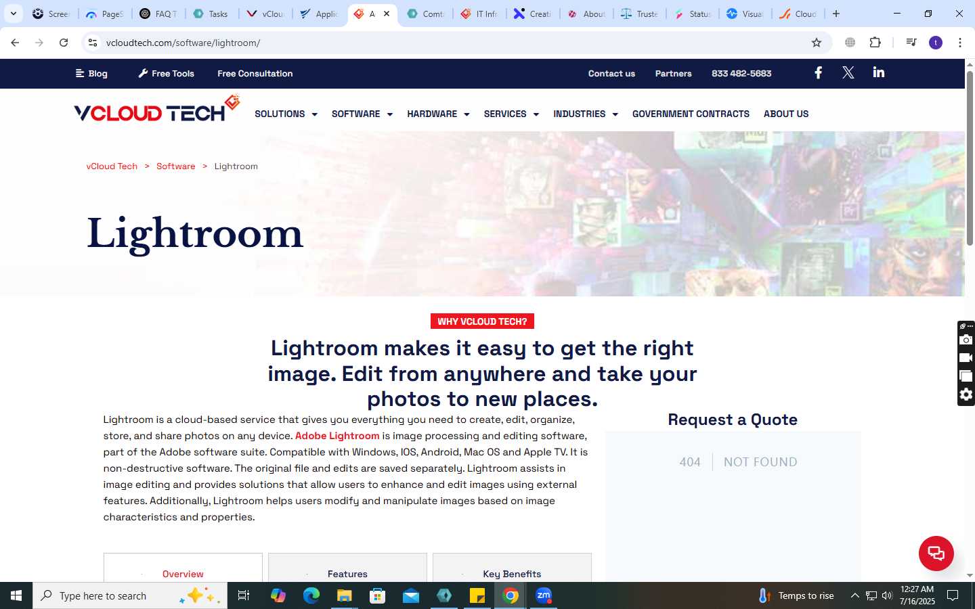This screenshot has width=975, height=609.
Task: Go back to previous page
Action: point(15,43)
